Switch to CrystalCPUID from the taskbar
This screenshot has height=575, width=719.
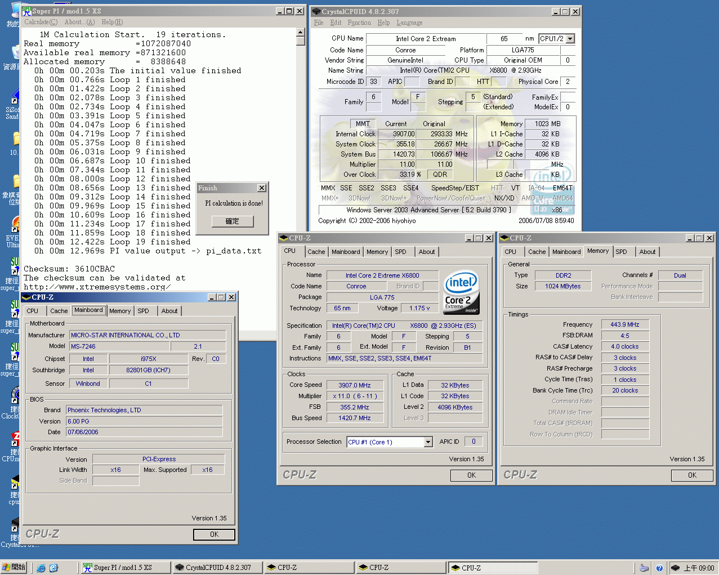point(217,568)
